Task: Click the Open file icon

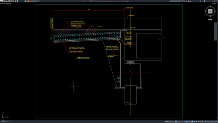Action: pos(7,1)
